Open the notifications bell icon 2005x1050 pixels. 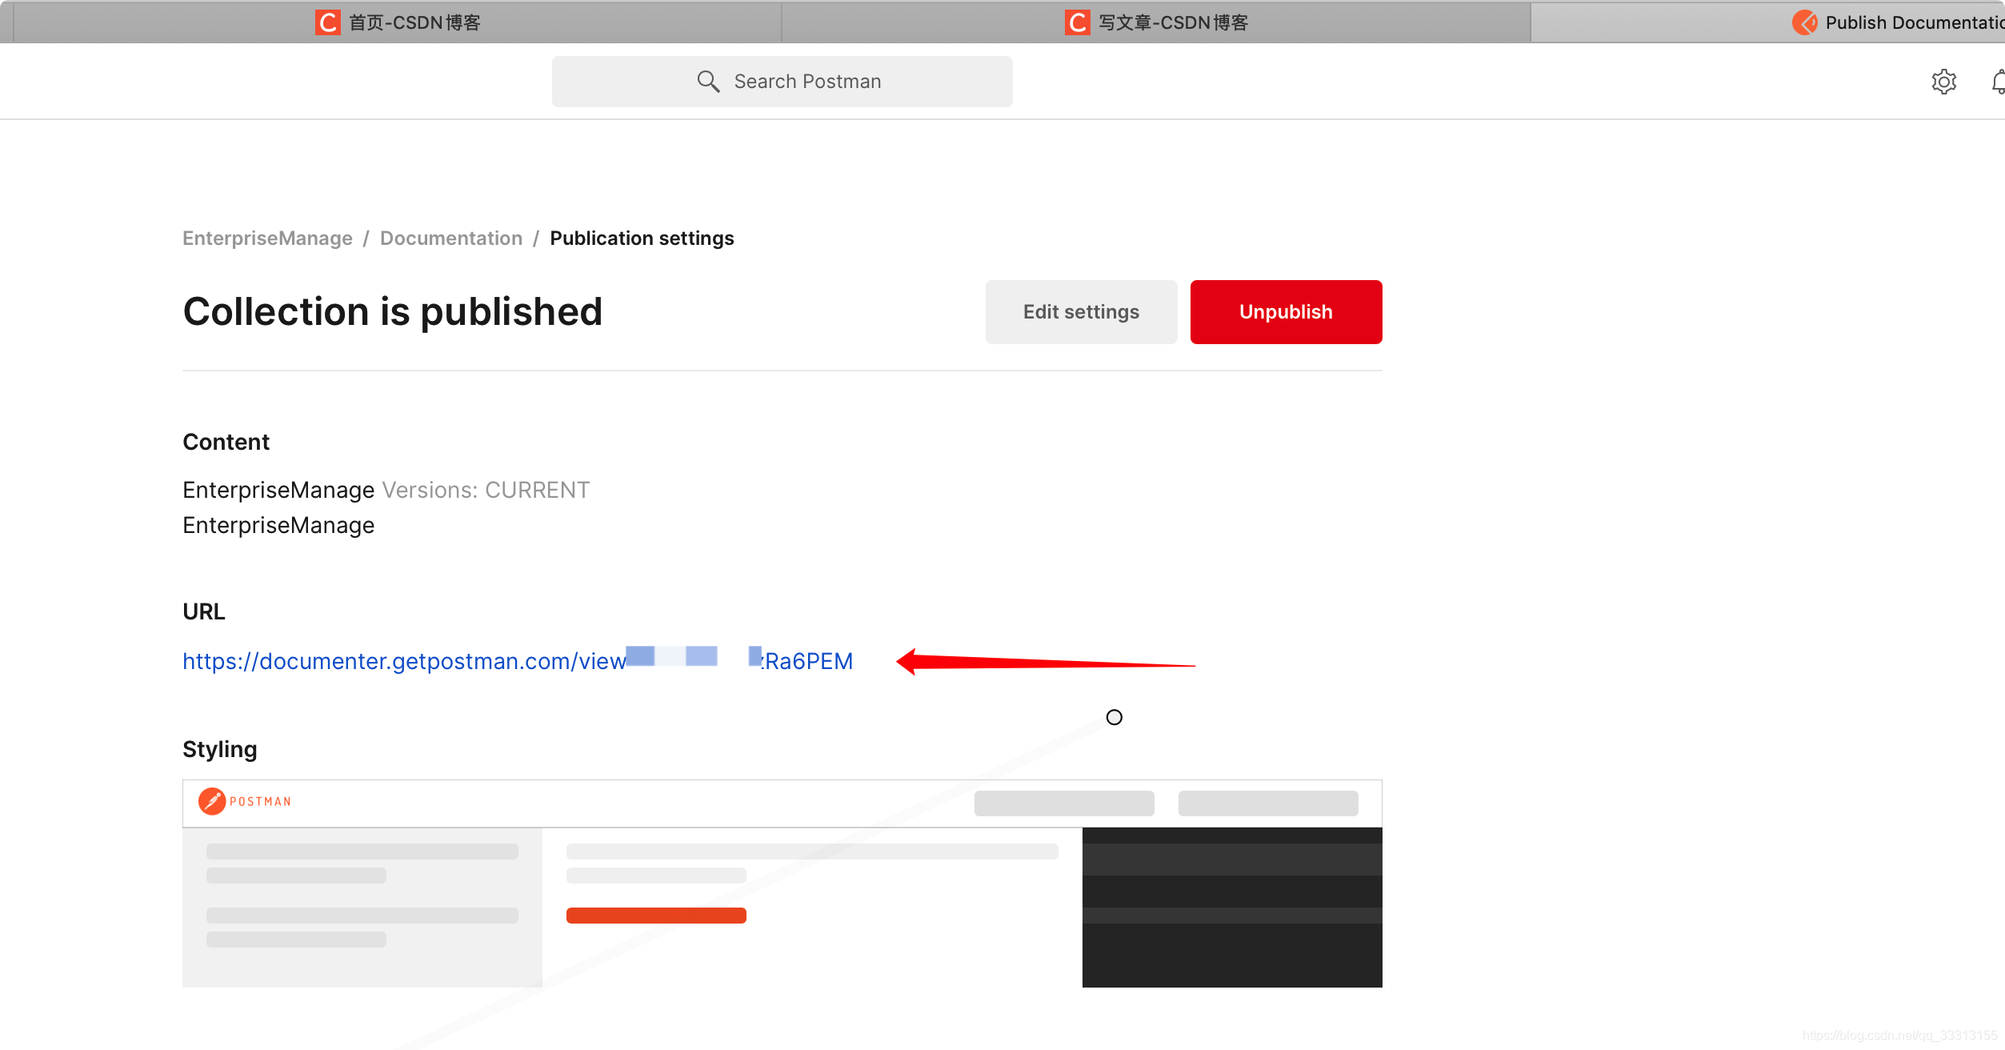(1998, 82)
